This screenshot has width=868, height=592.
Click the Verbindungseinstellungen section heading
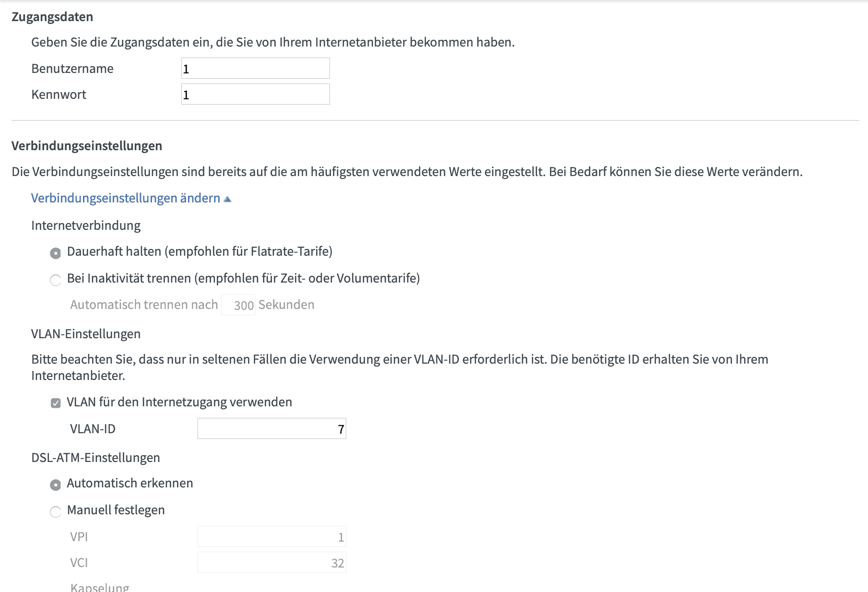click(87, 146)
